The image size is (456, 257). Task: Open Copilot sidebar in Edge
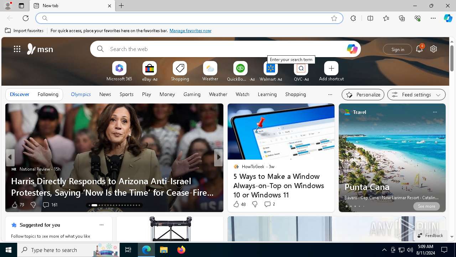click(x=448, y=18)
